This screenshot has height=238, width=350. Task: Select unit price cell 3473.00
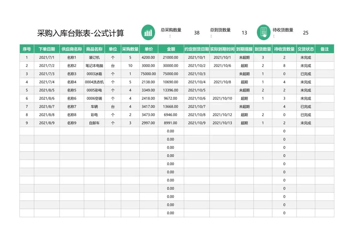(148, 115)
